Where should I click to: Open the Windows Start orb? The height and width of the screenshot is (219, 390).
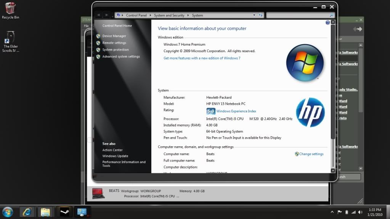(8, 212)
